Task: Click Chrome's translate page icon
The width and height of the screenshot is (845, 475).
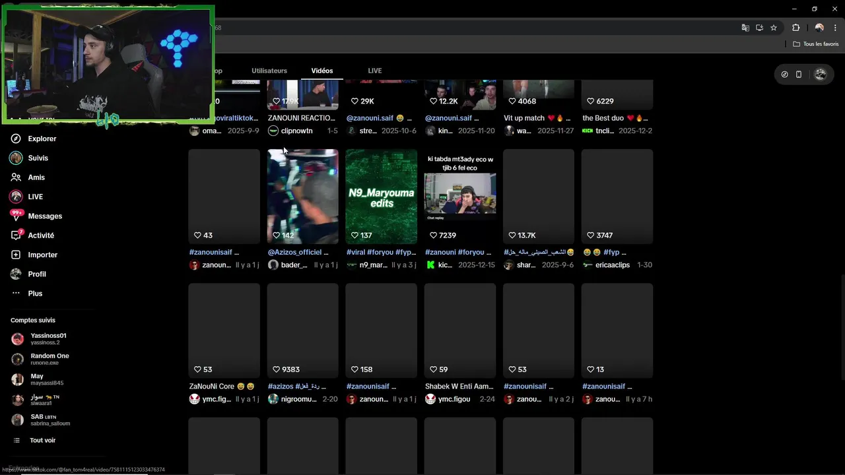Action: point(745,28)
